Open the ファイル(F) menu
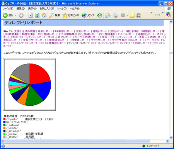The image size is (174, 149). click(x=8, y=8)
